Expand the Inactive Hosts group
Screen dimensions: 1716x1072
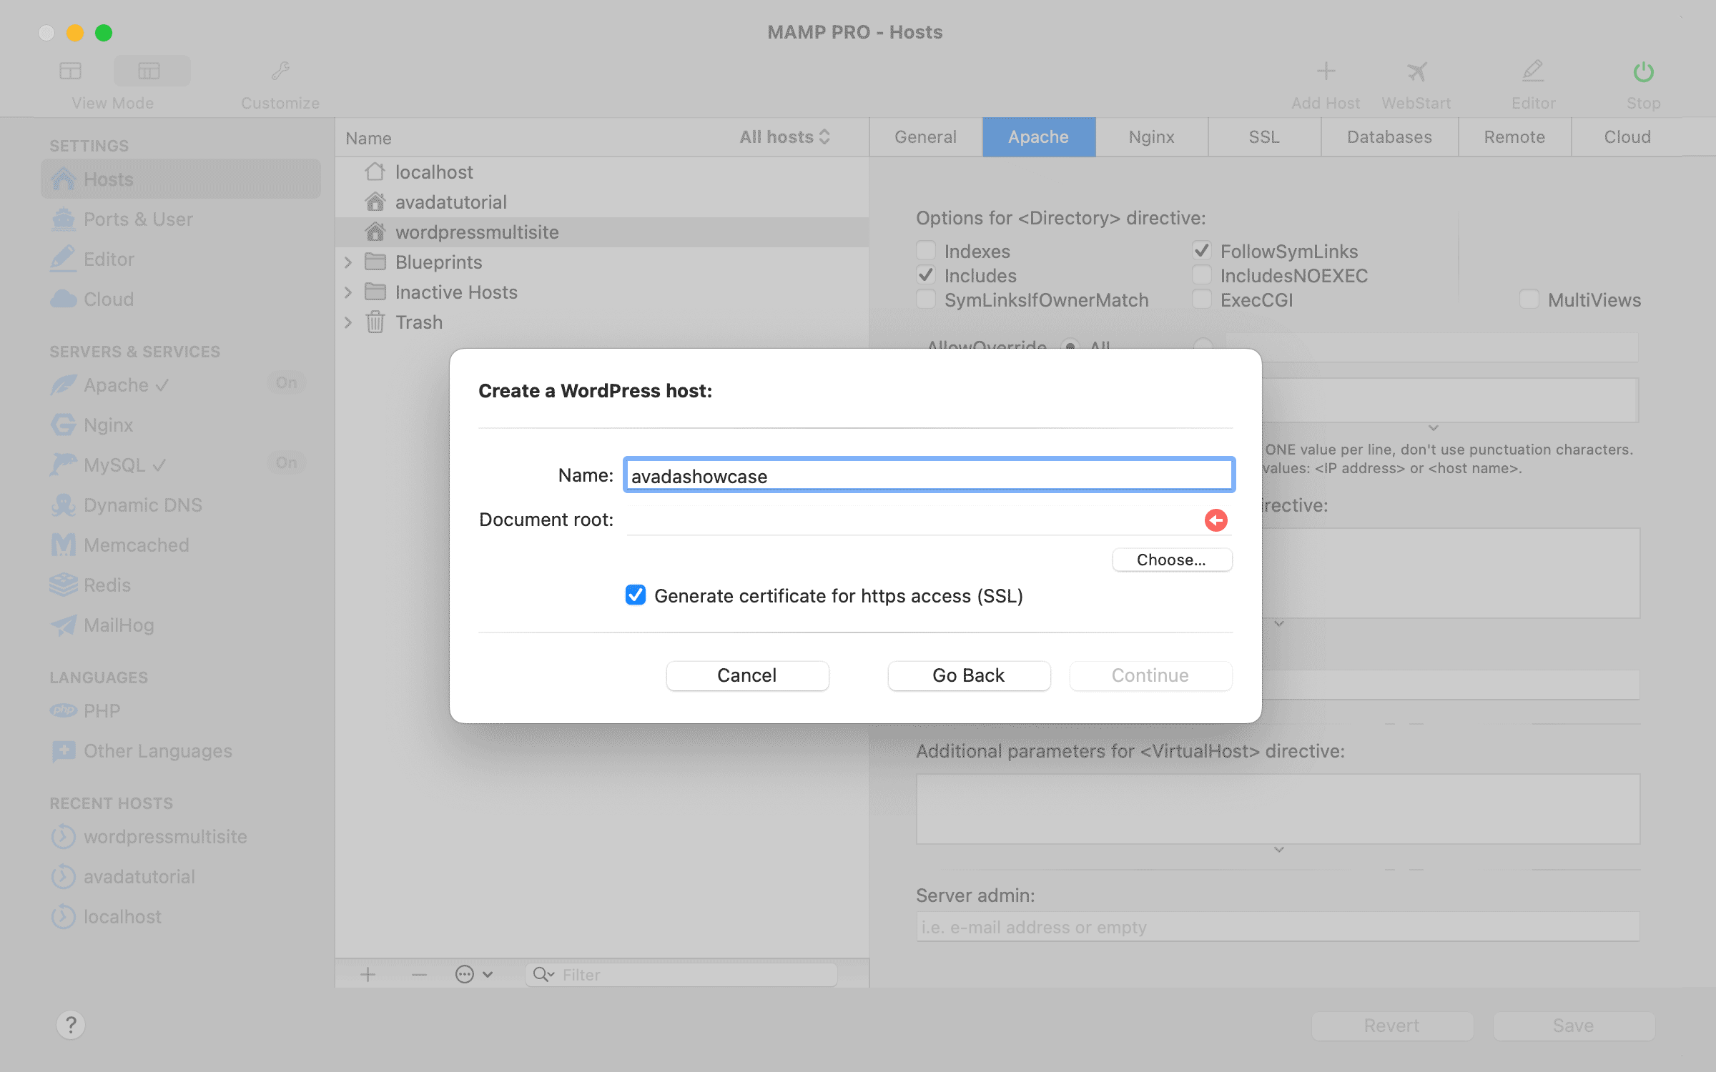tap(348, 292)
